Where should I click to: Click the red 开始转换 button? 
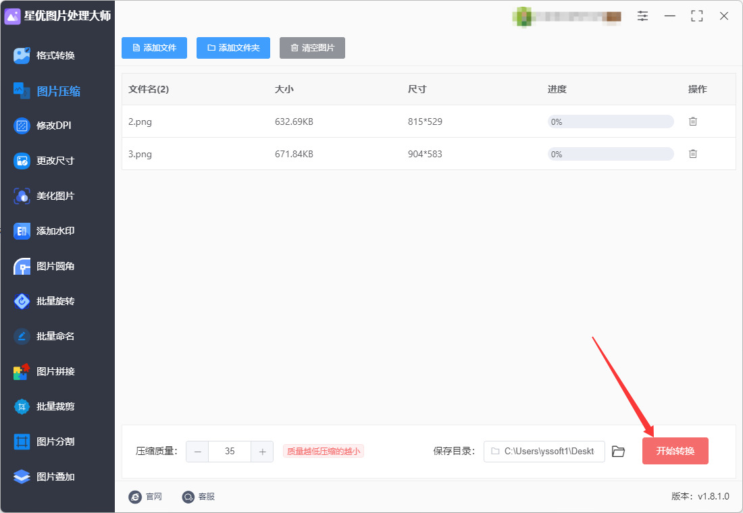click(675, 451)
